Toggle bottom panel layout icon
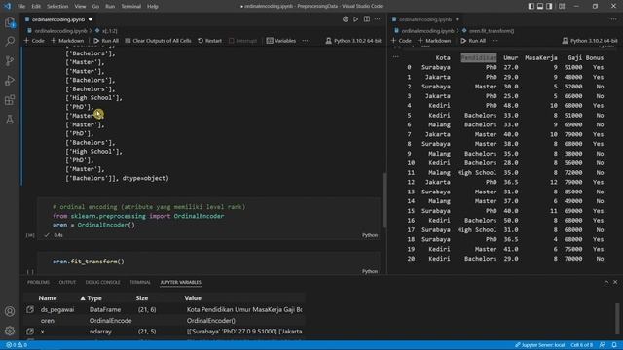Viewport: 623px width, 350px height. click(540, 6)
